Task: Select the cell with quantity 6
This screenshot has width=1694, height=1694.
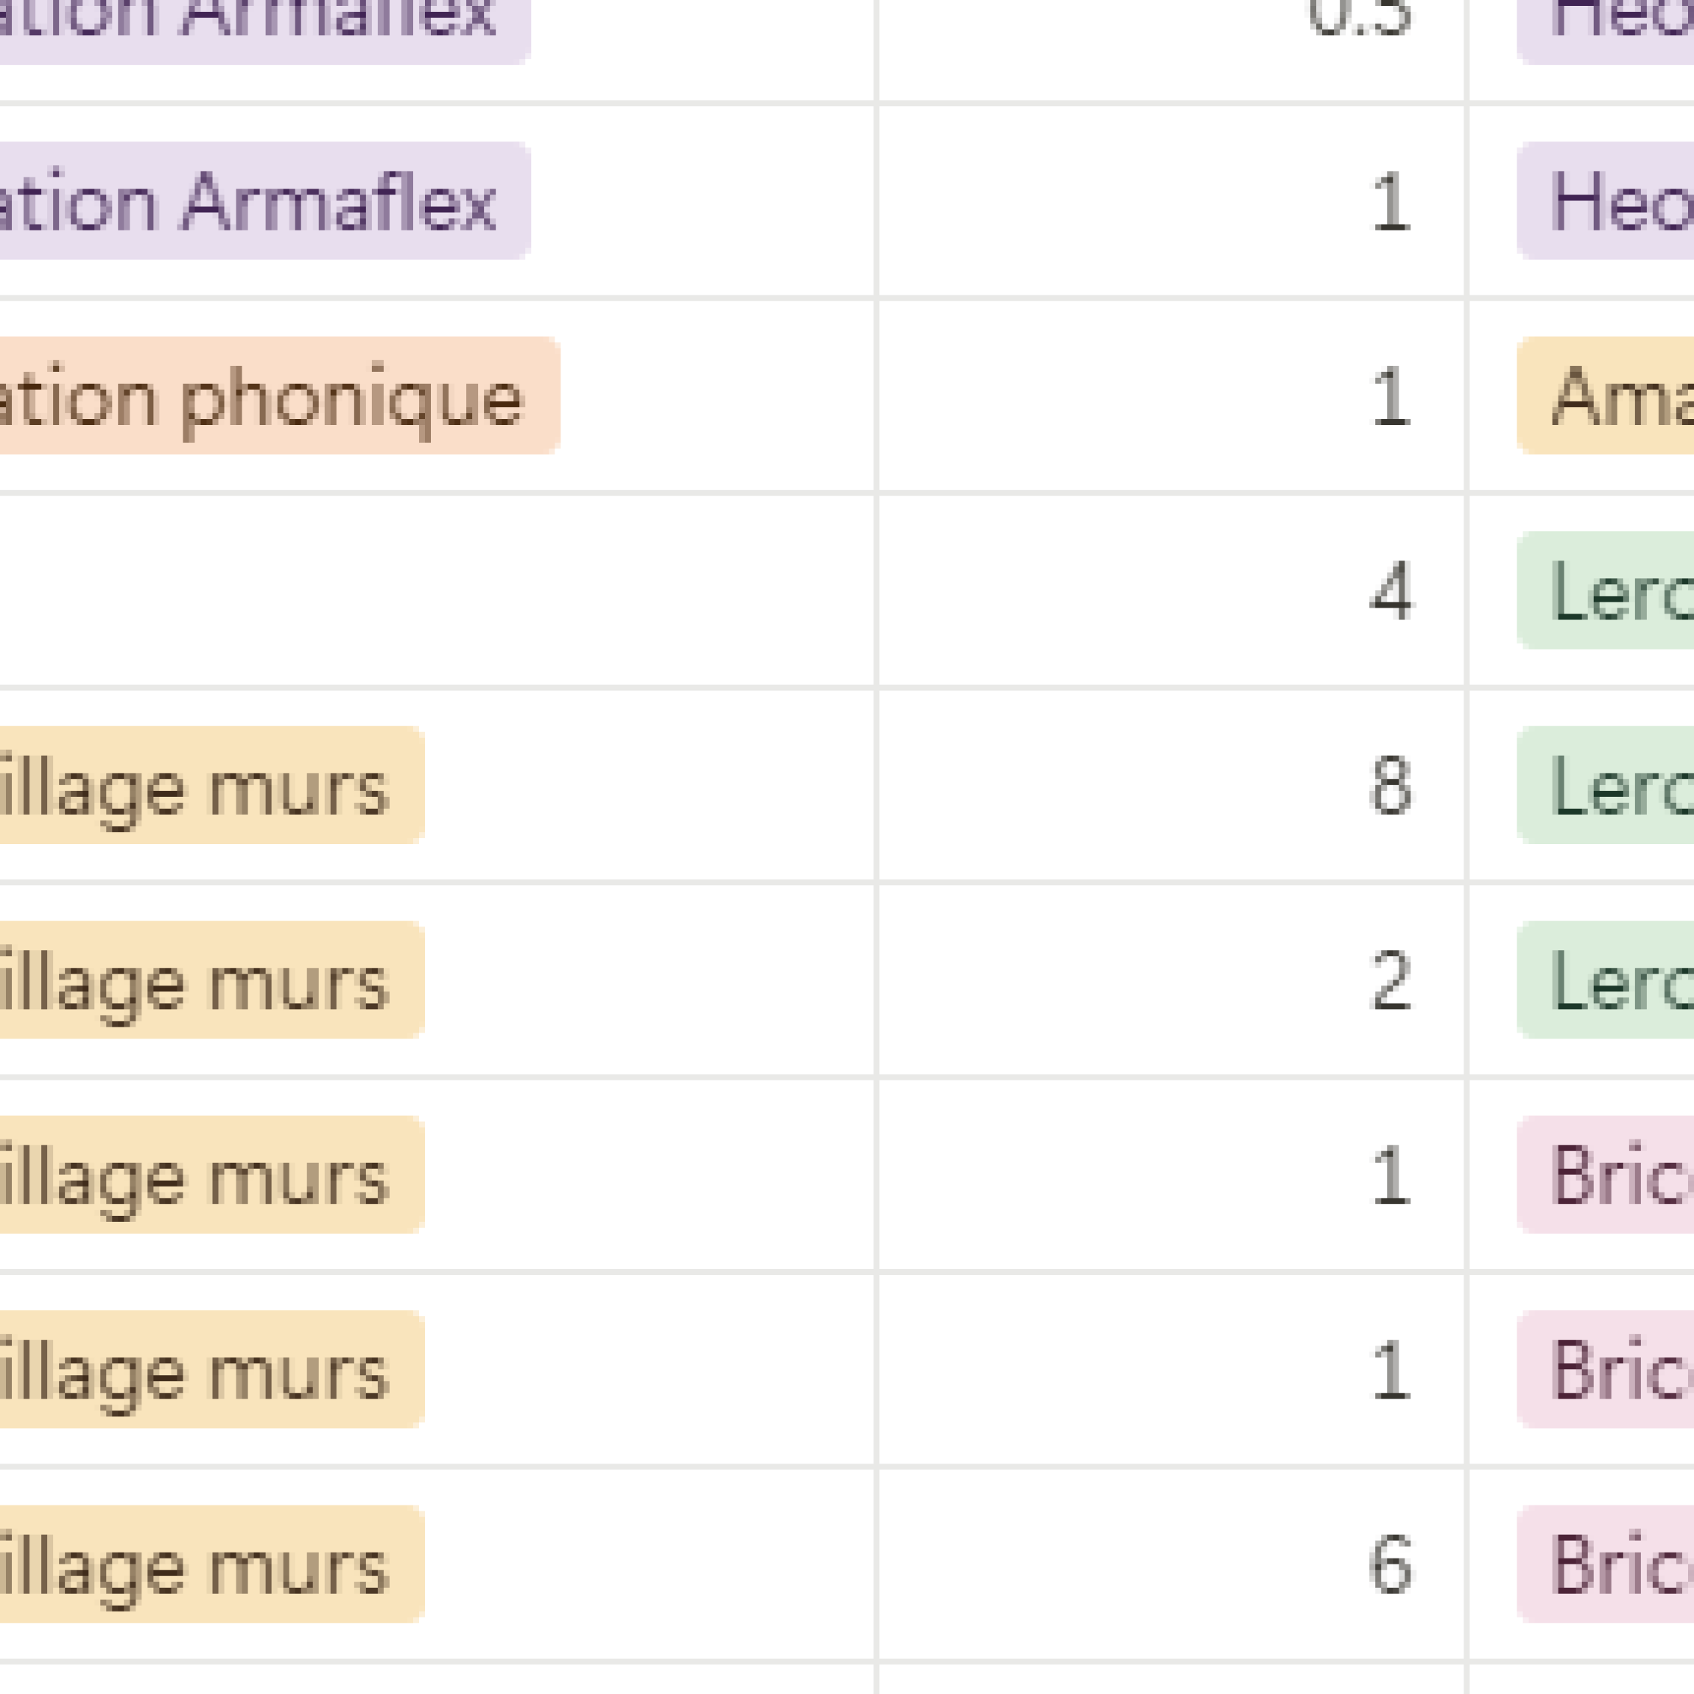Action: [1171, 1565]
